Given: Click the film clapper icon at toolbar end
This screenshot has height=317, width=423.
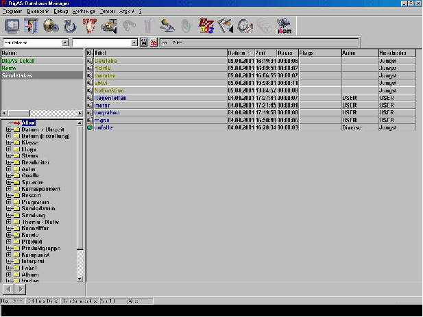Looking at the screenshot, I should coord(284,26).
